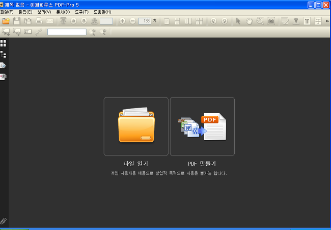
Task: Select single page layout icon
Action: tap(167, 21)
